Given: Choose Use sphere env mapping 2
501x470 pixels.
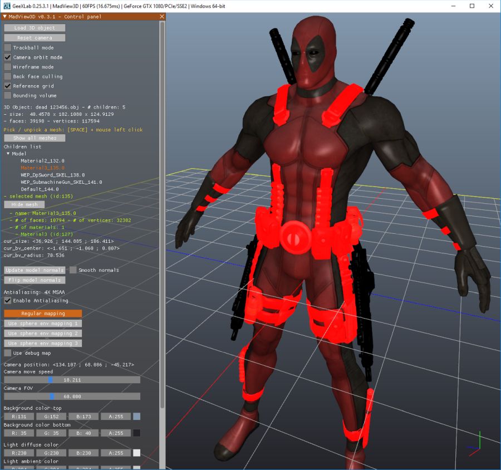Looking at the screenshot, I should (x=43, y=333).
